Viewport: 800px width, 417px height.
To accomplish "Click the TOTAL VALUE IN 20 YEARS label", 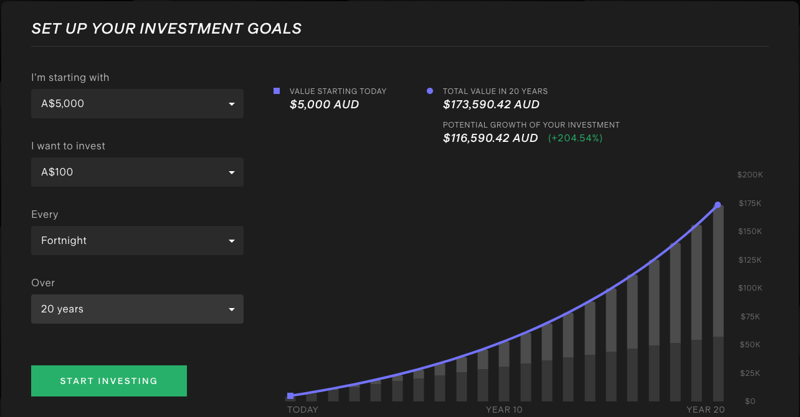I will (495, 91).
